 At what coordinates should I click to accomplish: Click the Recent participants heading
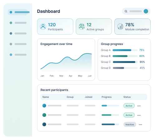tap(54, 90)
